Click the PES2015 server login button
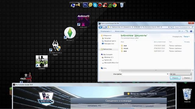Image resolution: width=195 pixels, height=109 pixels. point(145,94)
